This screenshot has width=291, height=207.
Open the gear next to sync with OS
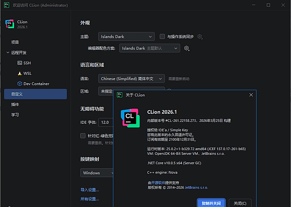click(200, 36)
